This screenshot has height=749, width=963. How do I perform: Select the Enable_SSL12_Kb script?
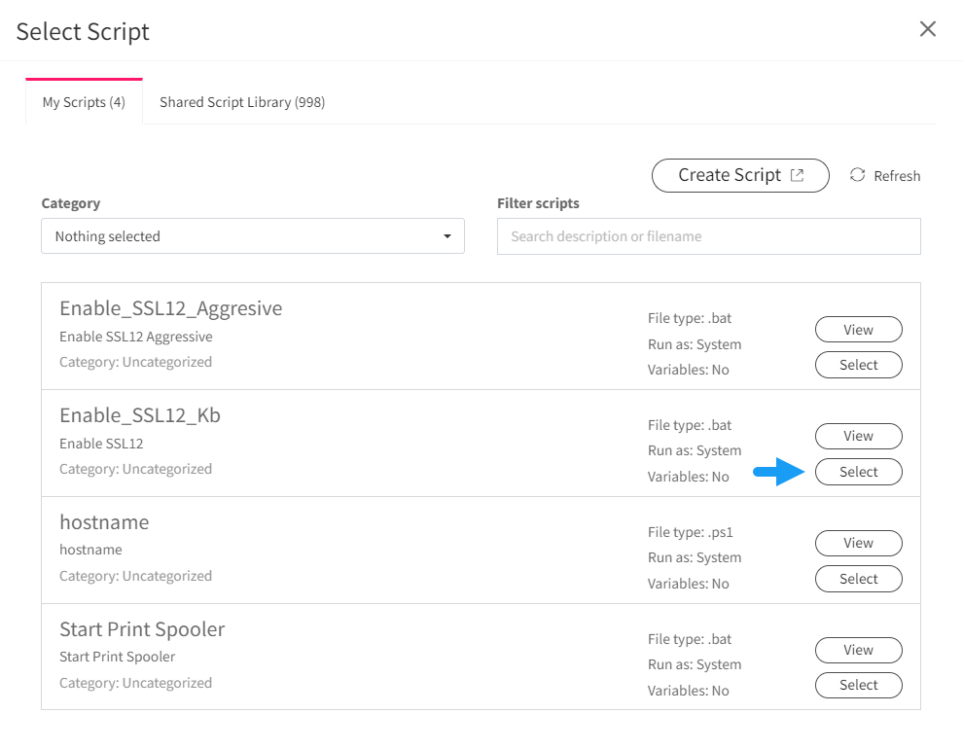tap(859, 472)
